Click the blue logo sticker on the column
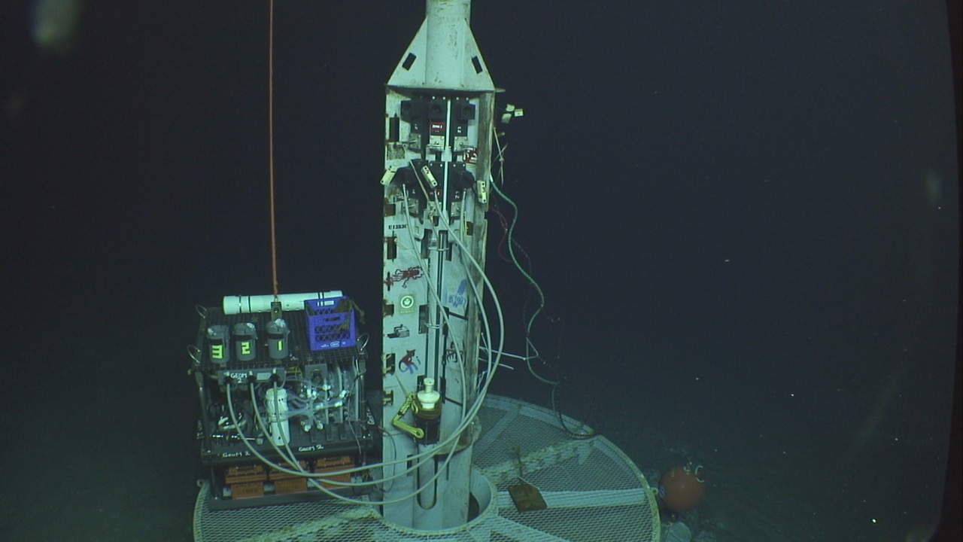The image size is (963, 542). coord(457,295)
